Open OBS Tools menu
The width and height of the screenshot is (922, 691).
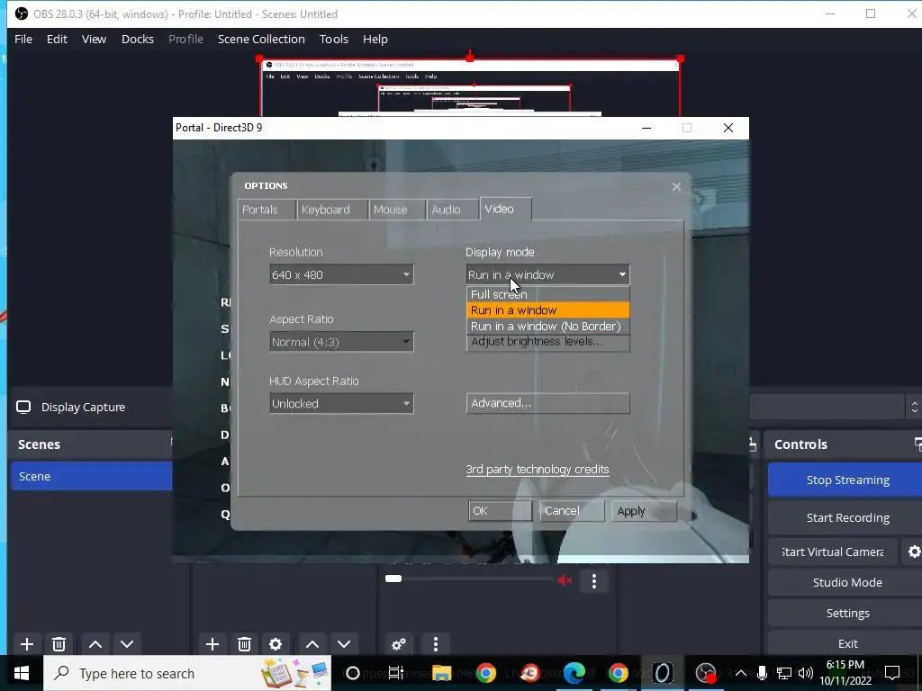(334, 40)
